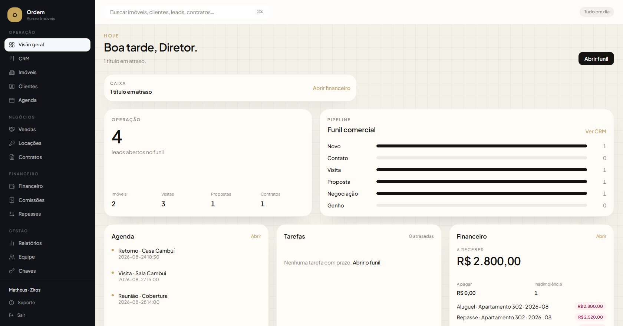Open the Abrir financeiro link
This screenshot has width=623, height=326.
click(332, 88)
